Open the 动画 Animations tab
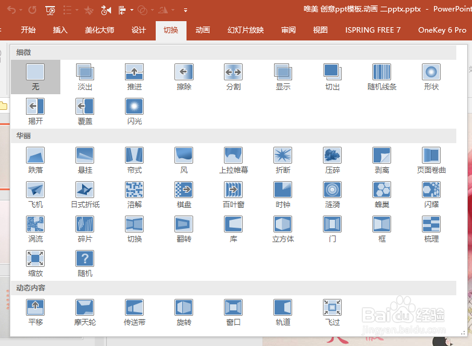 [x=203, y=30]
